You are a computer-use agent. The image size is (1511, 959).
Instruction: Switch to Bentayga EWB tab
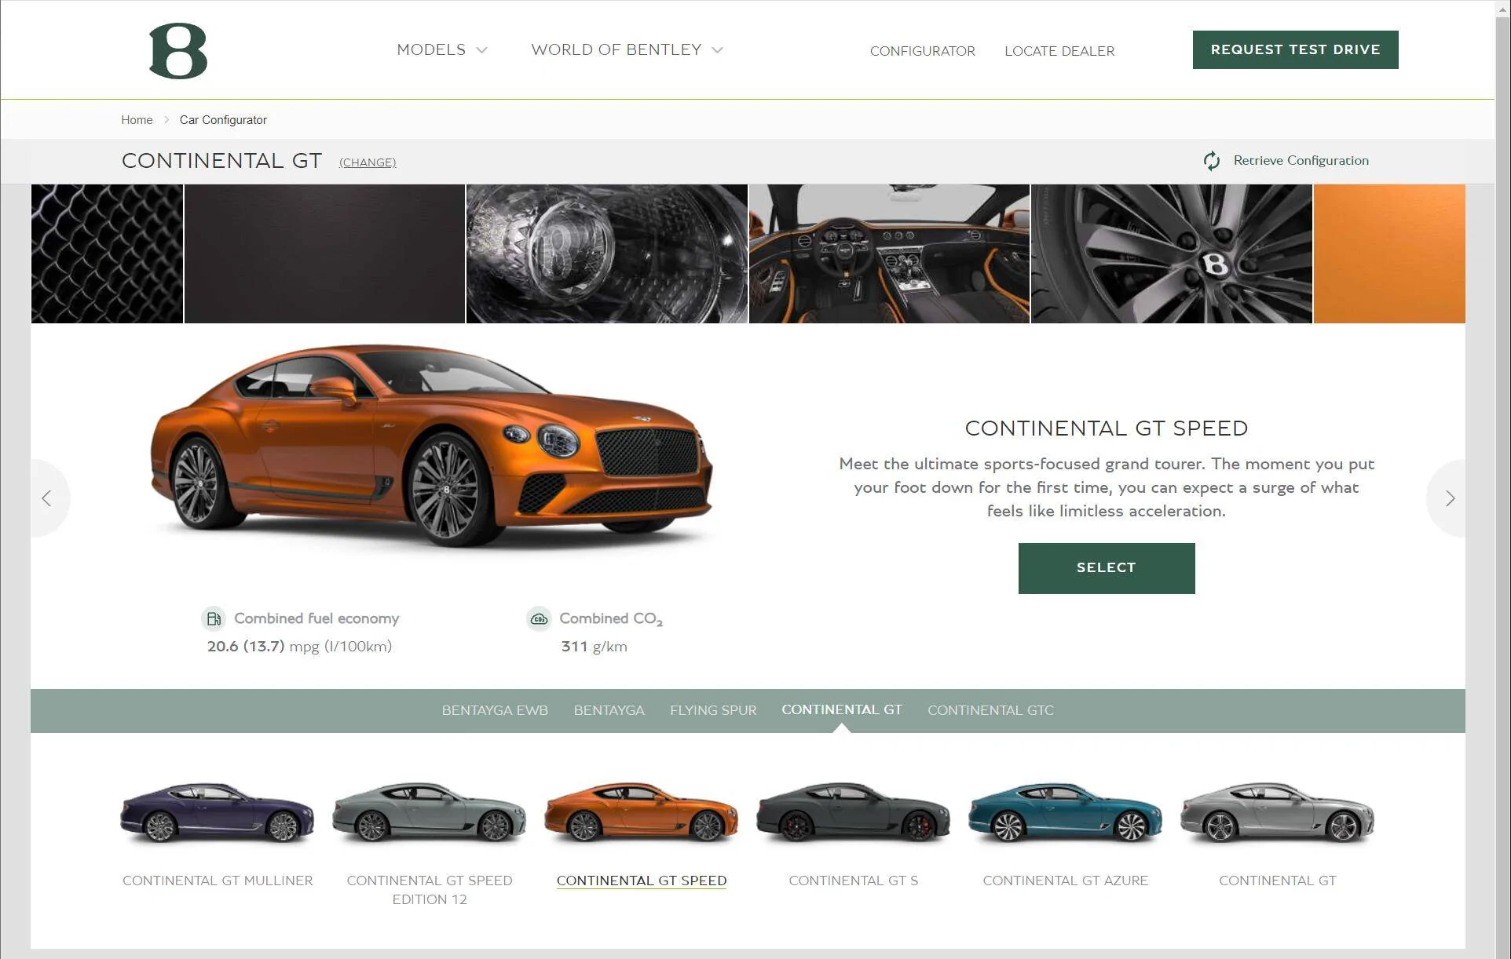[x=495, y=710]
